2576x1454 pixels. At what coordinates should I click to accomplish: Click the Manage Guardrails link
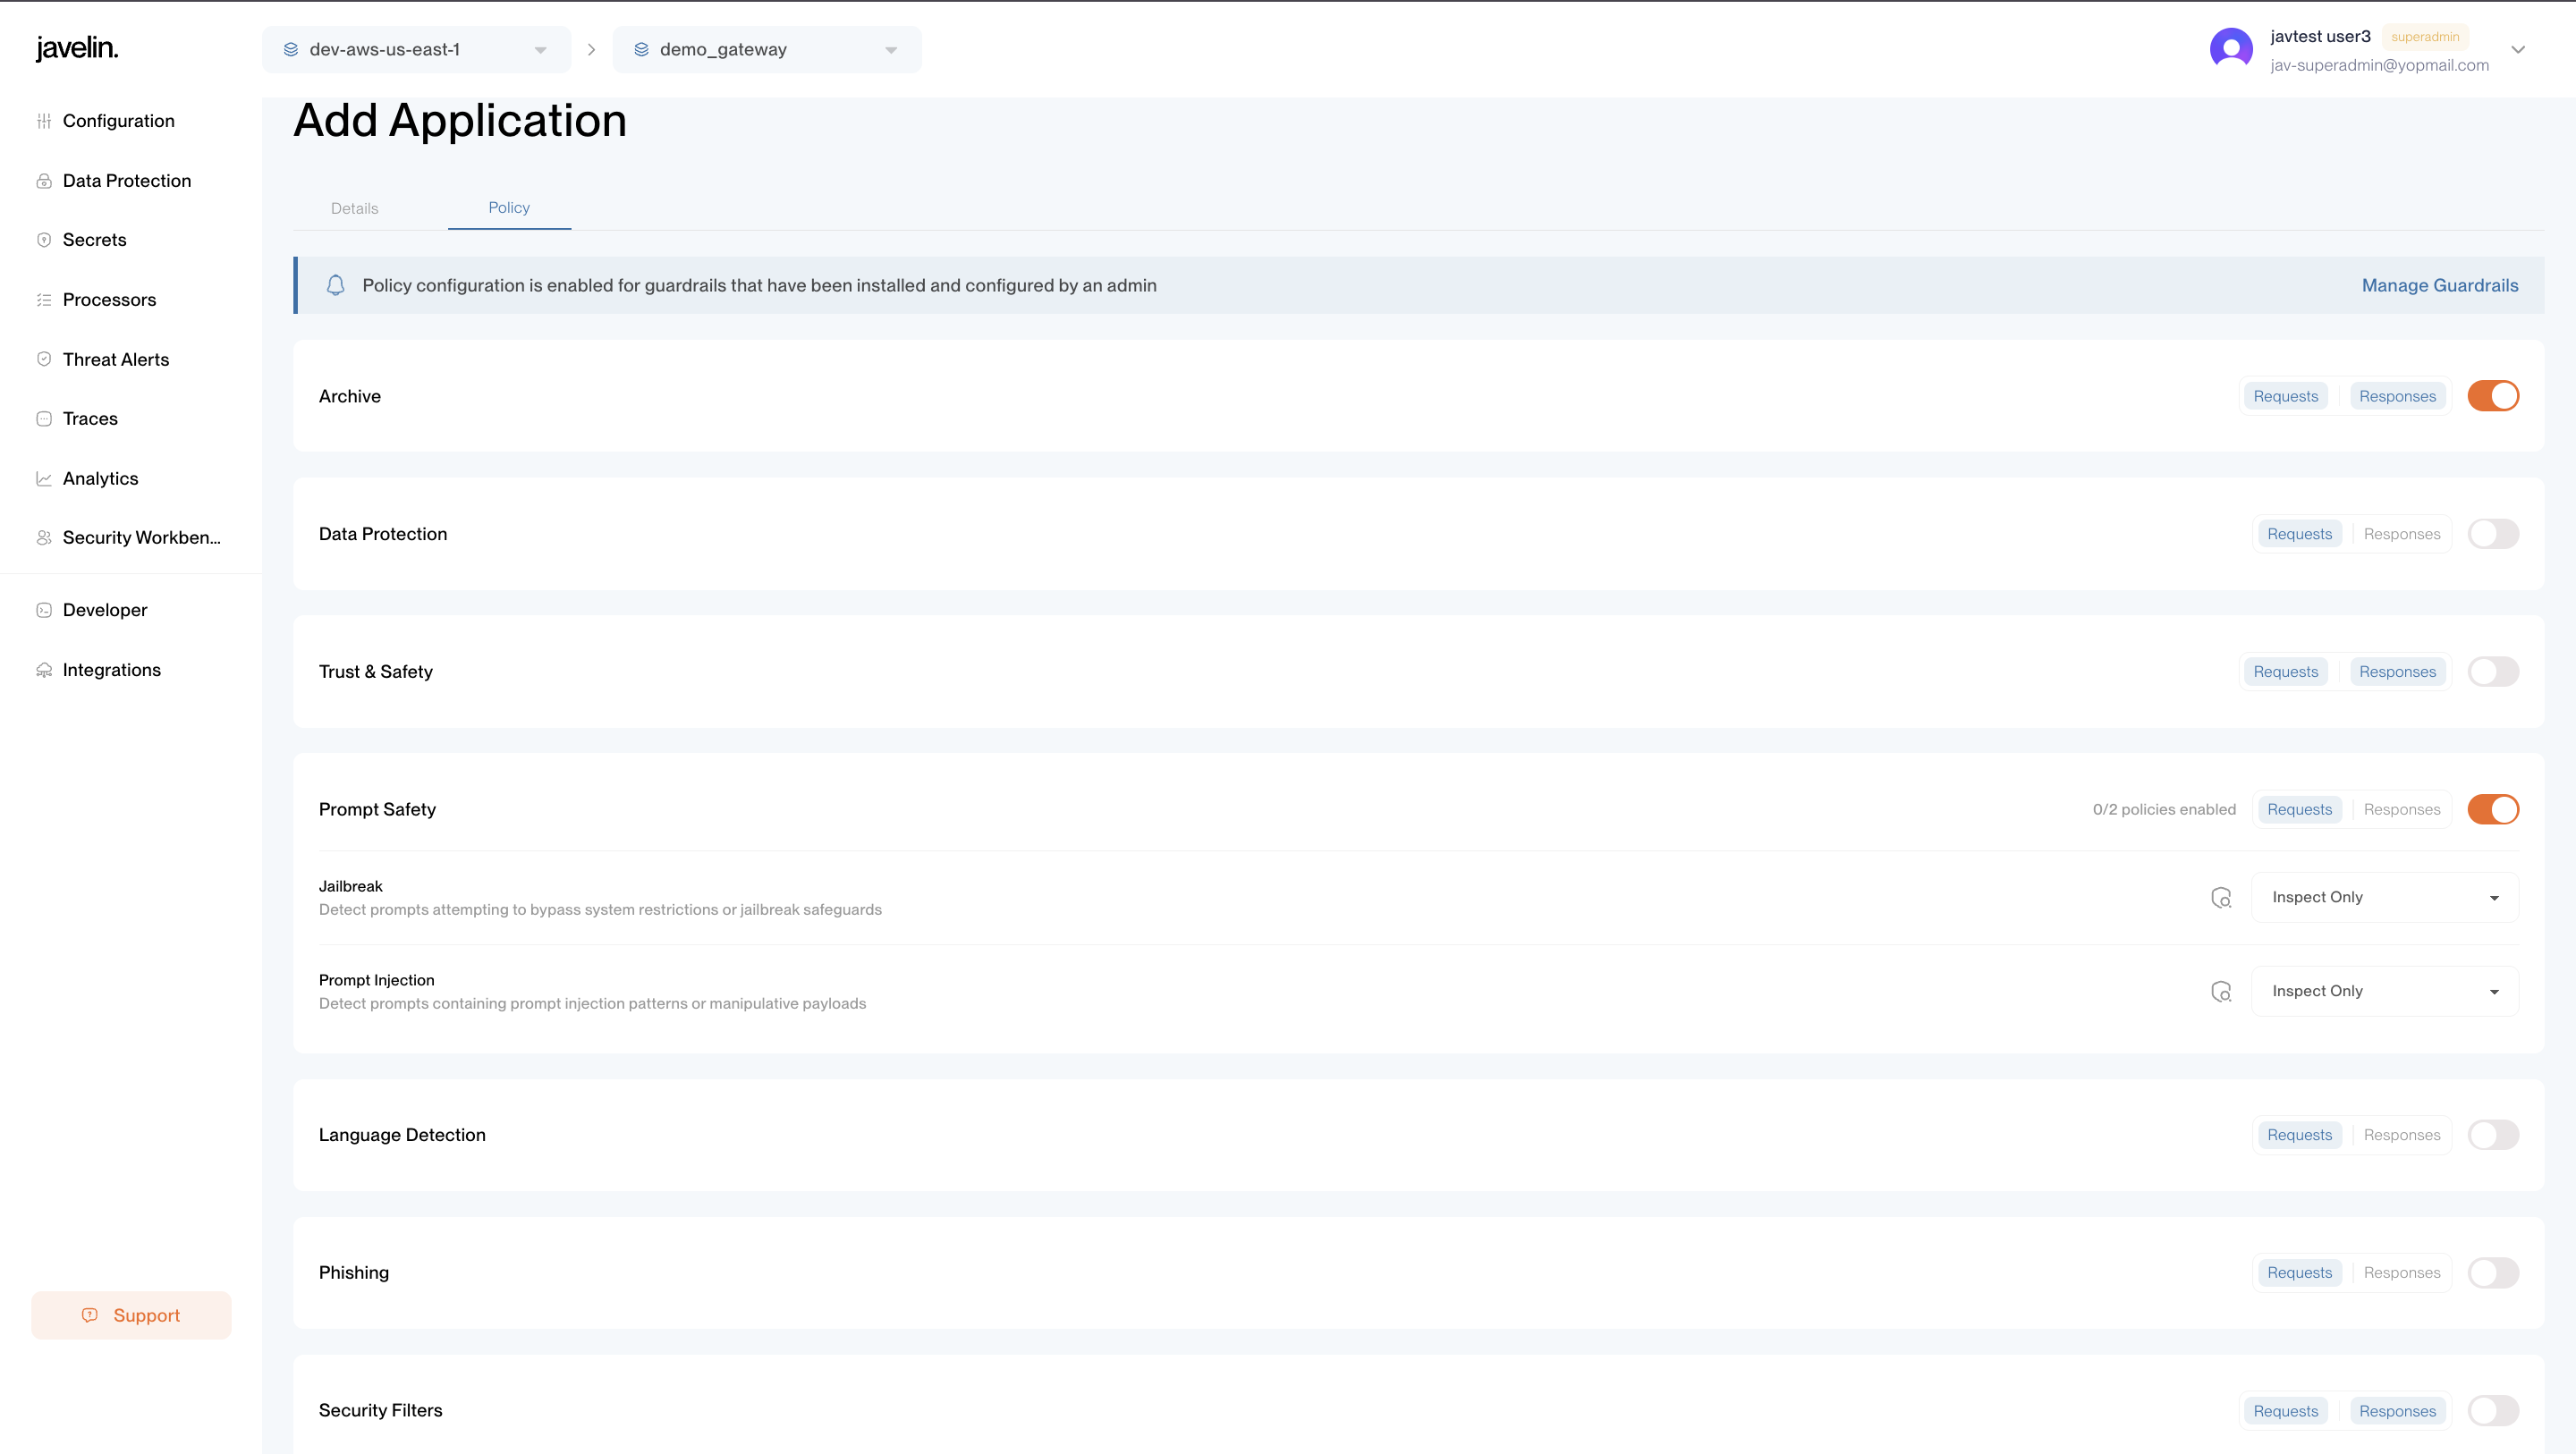pos(2440,285)
